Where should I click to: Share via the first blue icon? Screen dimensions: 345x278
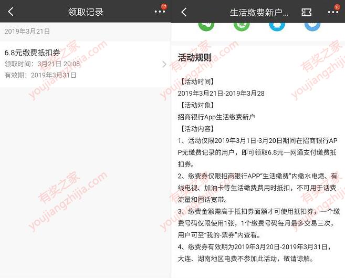277,26
